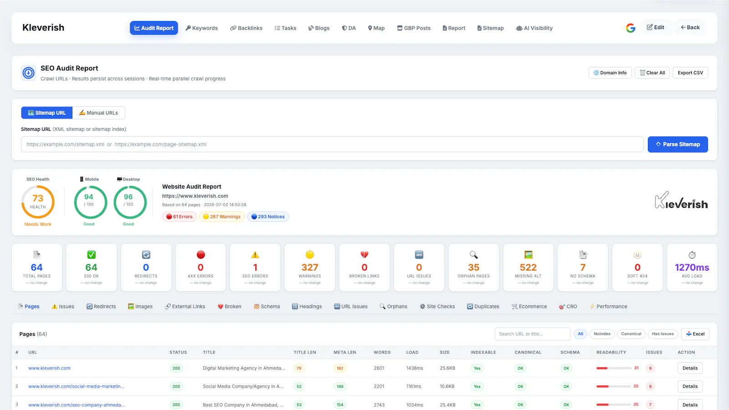
Task: Switch to Sitemap URL mode
Action: pyautogui.click(x=47, y=113)
